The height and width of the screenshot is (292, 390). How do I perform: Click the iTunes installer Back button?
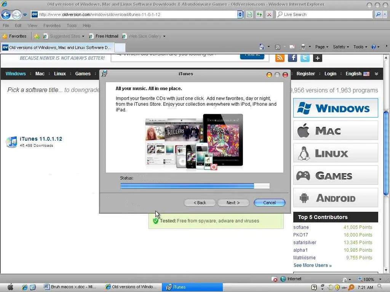click(x=200, y=203)
